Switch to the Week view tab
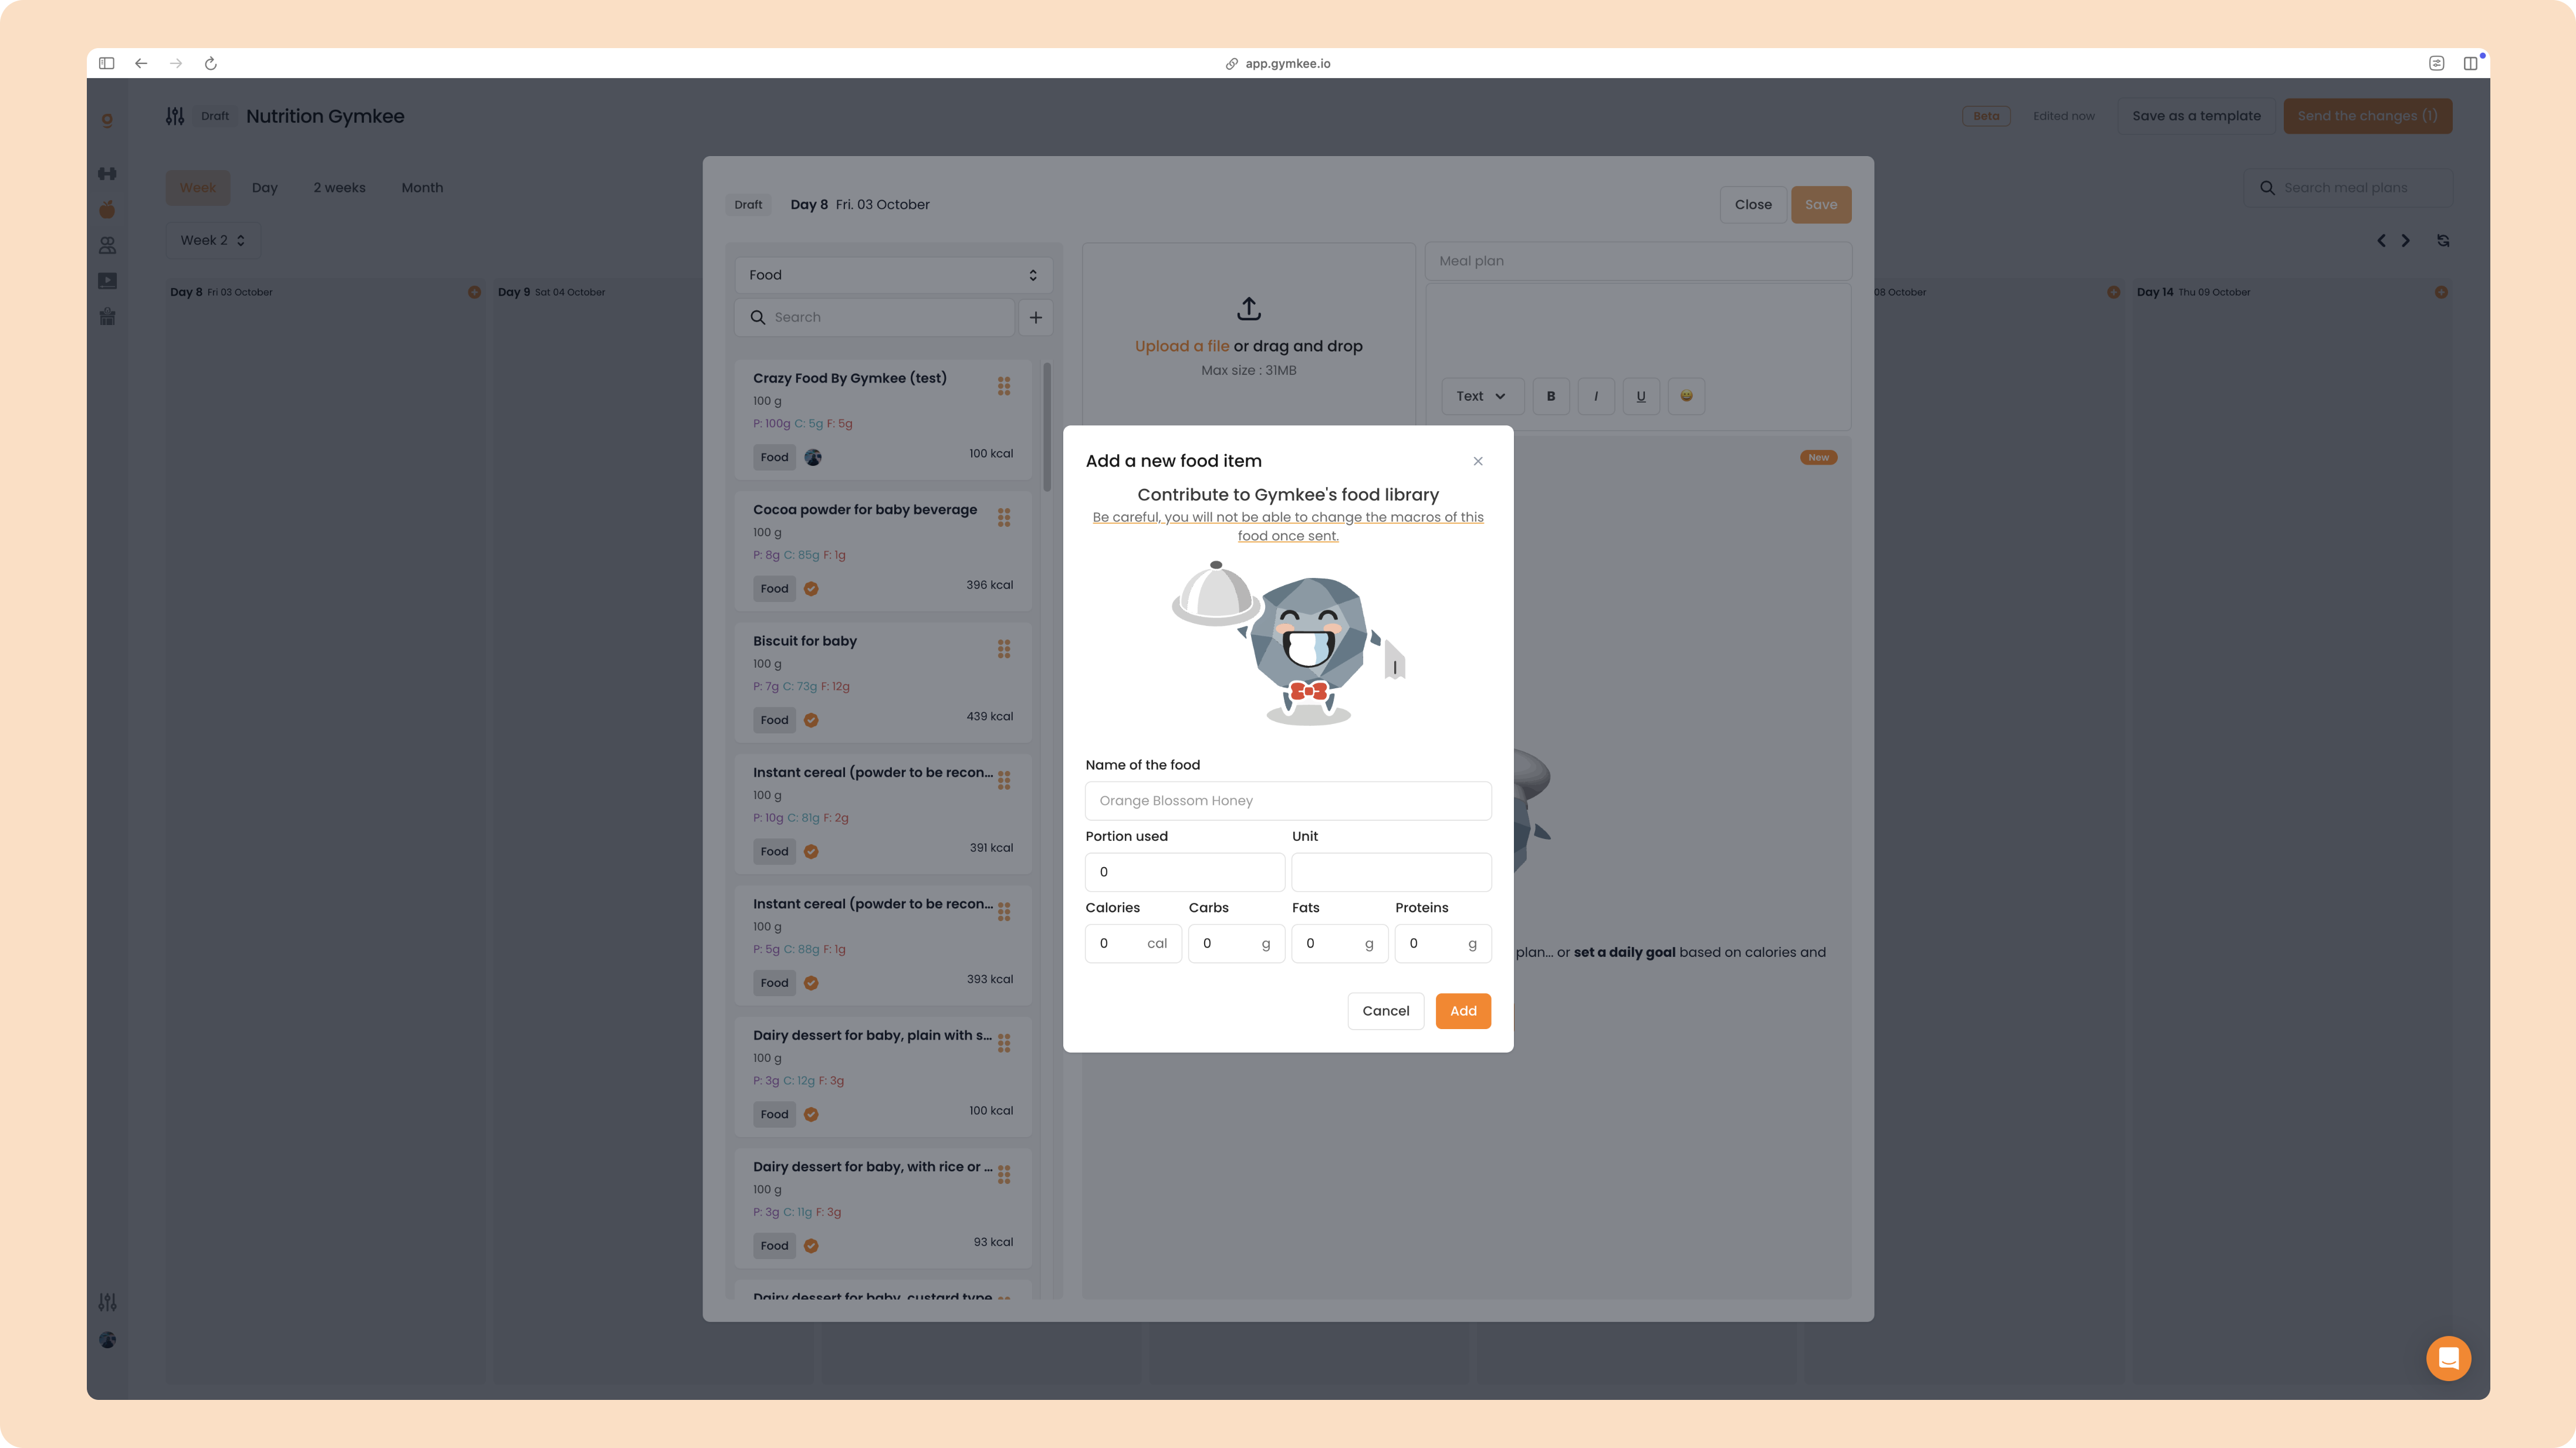2576x1448 pixels. click(x=197, y=188)
